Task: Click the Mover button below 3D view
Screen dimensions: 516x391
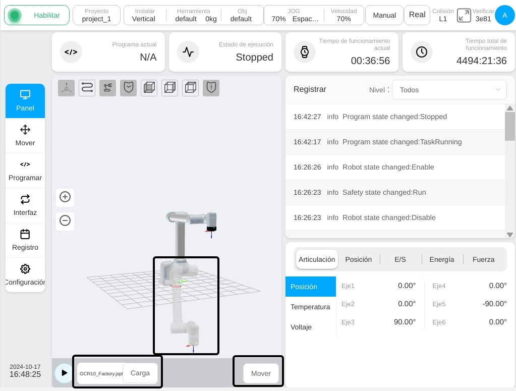Action: coord(261,373)
